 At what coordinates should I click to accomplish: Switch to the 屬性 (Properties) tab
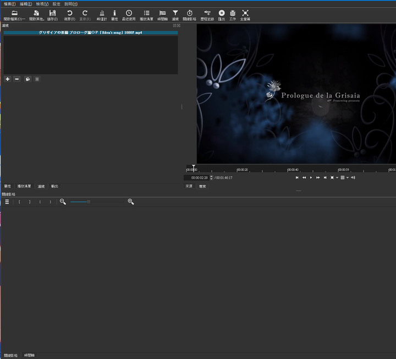click(x=8, y=186)
